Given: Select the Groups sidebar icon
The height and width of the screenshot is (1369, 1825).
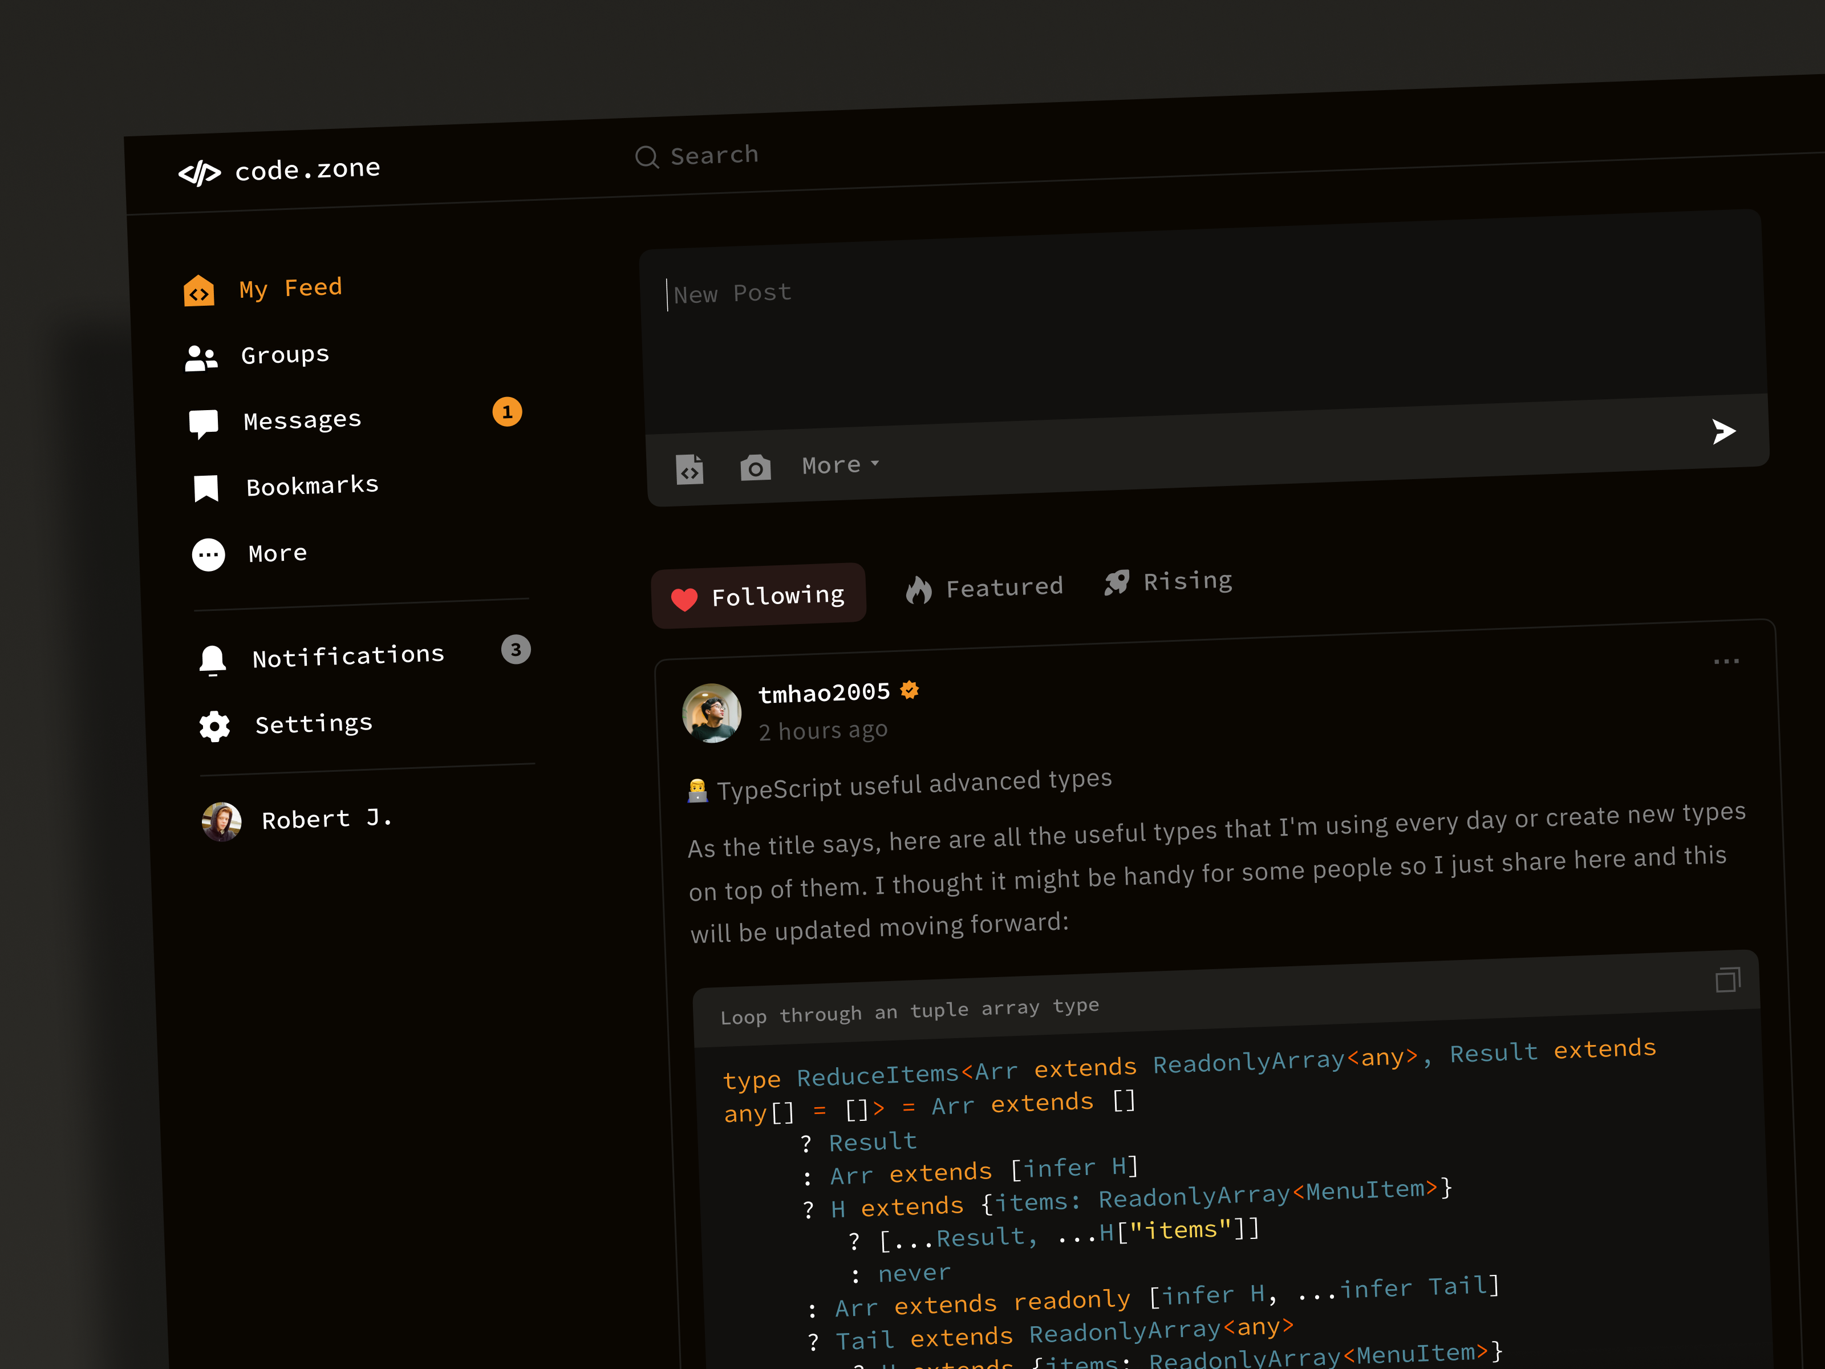Looking at the screenshot, I should click(201, 357).
